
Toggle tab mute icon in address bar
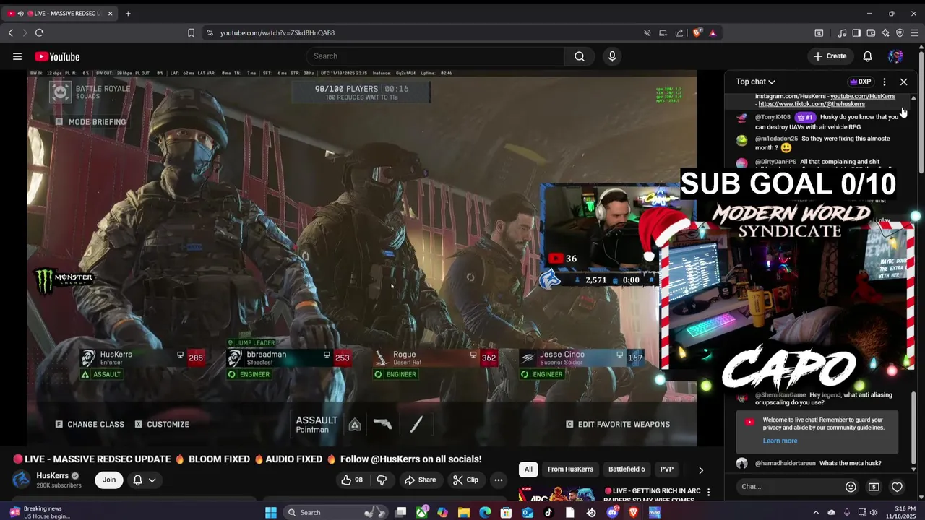[647, 32]
